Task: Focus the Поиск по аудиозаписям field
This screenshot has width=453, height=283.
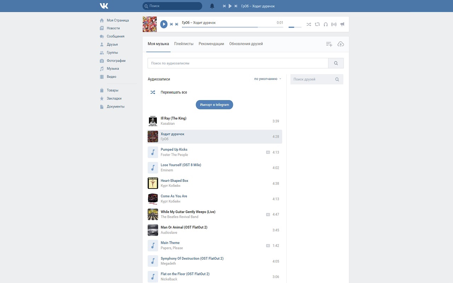Action: (x=238, y=63)
